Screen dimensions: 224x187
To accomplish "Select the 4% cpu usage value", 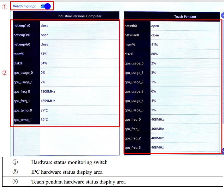I will click(x=154, y=101).
